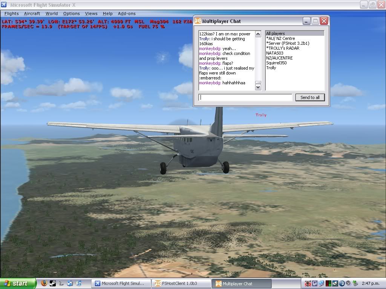Select *TROLLY's RADAR in players list
The image size is (386, 289).
coord(283,48)
